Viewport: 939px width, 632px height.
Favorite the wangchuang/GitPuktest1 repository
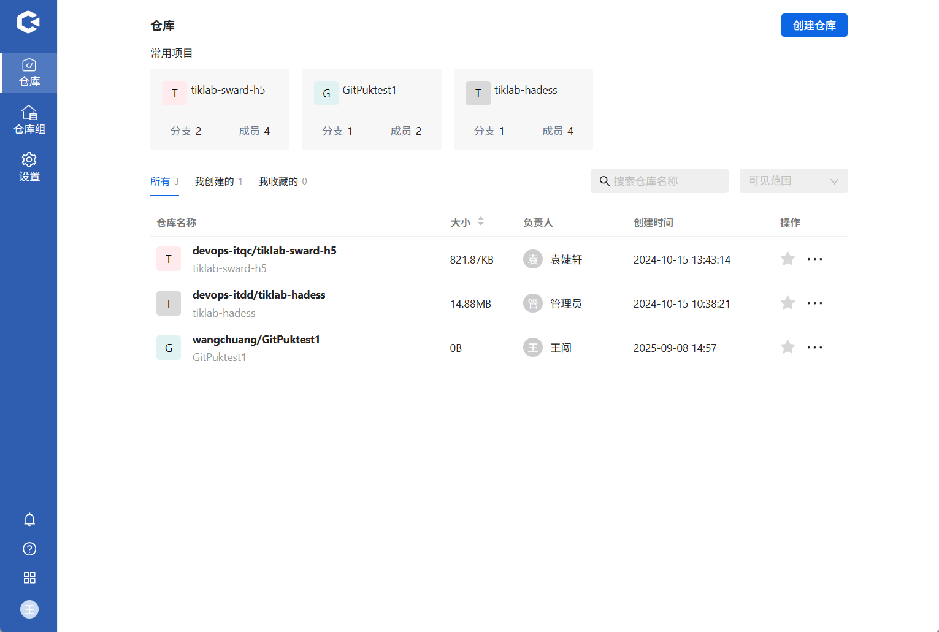788,347
